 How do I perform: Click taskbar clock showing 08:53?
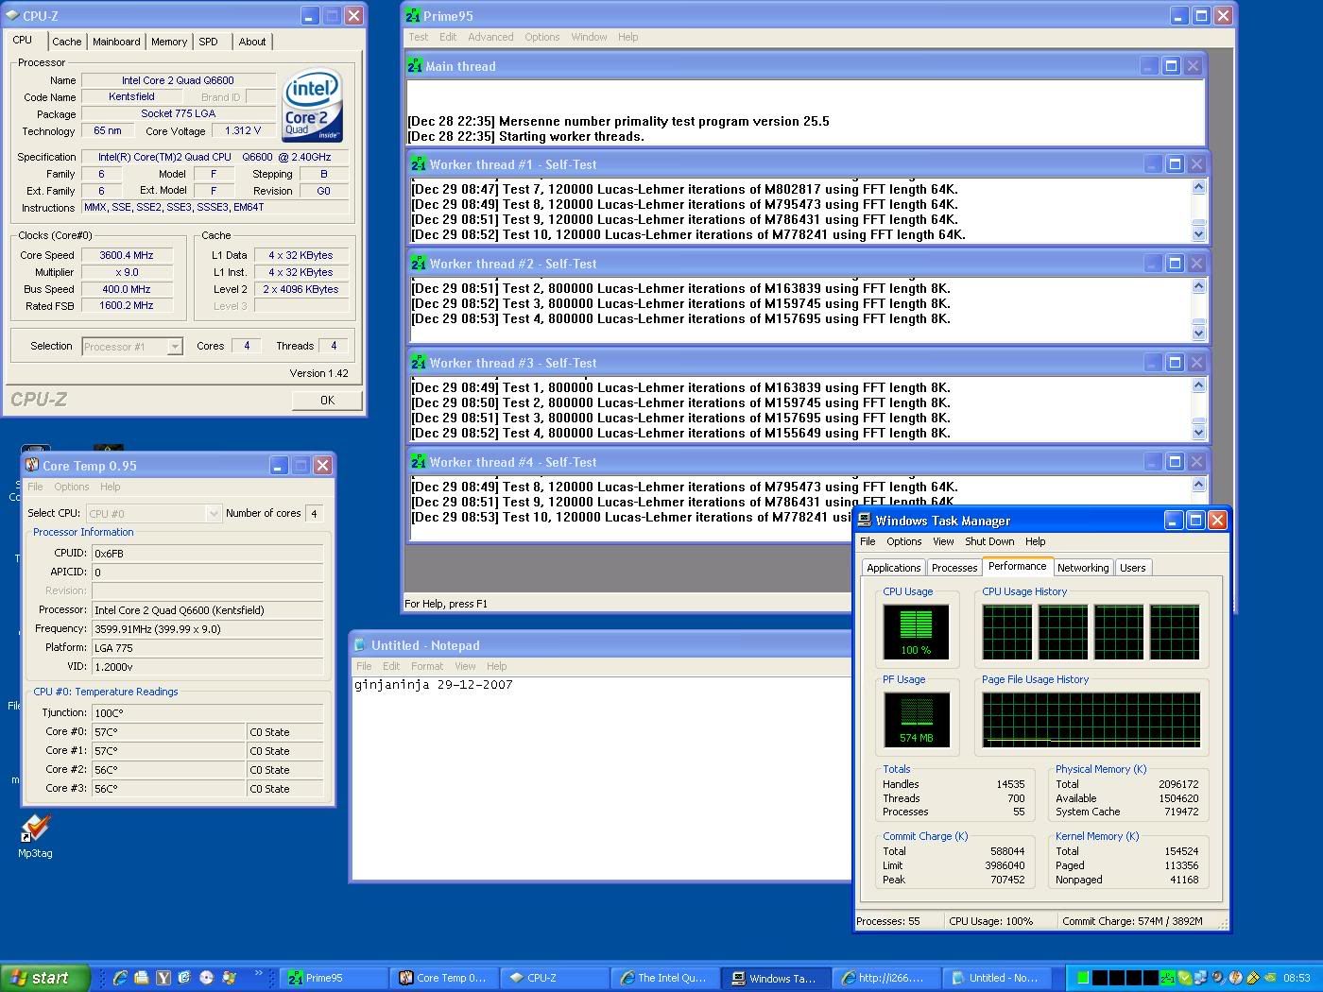pyautogui.click(x=1297, y=978)
